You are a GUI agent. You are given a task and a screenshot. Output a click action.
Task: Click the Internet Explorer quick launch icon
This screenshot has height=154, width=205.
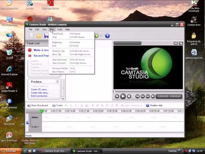pos(26,151)
